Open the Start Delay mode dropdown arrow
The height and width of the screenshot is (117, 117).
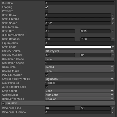113,15
